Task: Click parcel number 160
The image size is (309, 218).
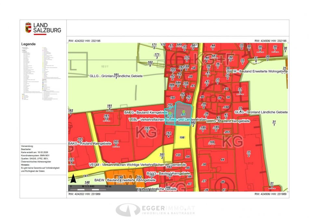Action: point(172,98)
